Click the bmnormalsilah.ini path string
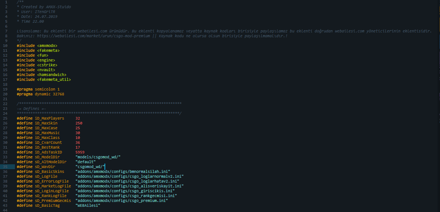 tap(123, 171)
